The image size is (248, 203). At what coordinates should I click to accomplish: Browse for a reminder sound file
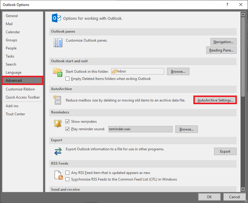click(186, 129)
